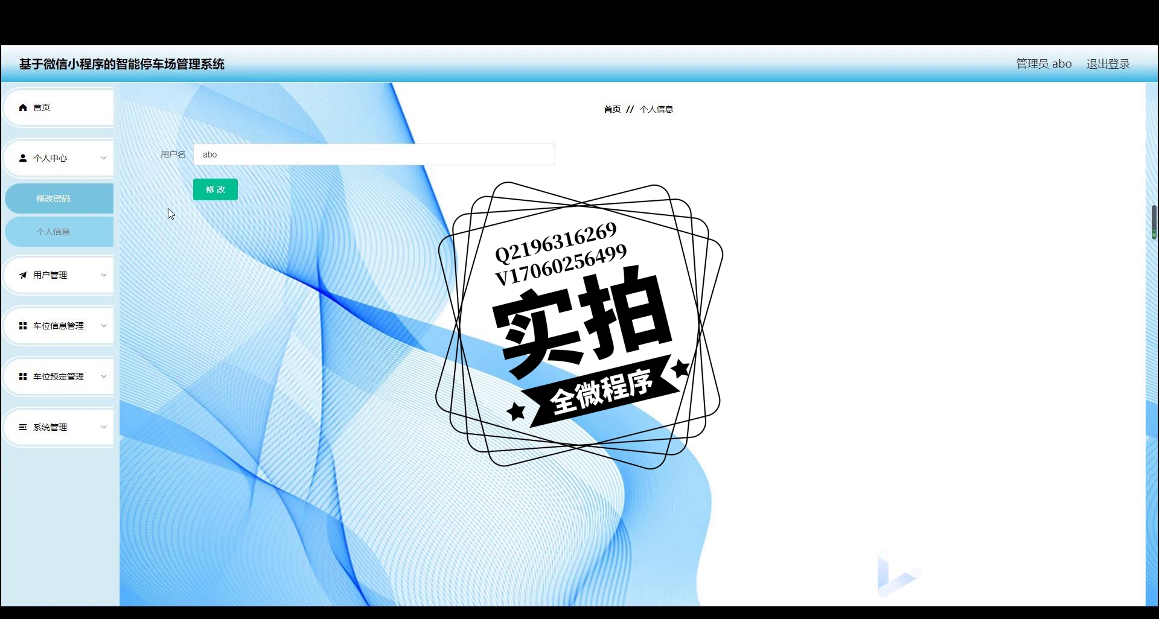This screenshot has height=619, width=1159.
Task: Expand the 系统管理 chevron
Action: [x=104, y=427]
